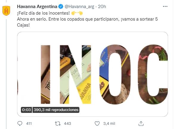Open the Havanna shield profile avatar

6,11
